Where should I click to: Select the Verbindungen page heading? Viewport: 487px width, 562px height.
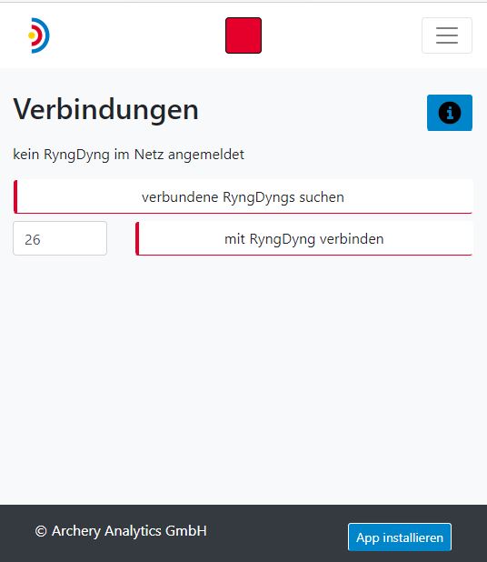point(105,110)
